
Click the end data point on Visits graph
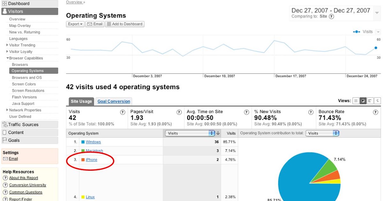pyautogui.click(x=376, y=48)
